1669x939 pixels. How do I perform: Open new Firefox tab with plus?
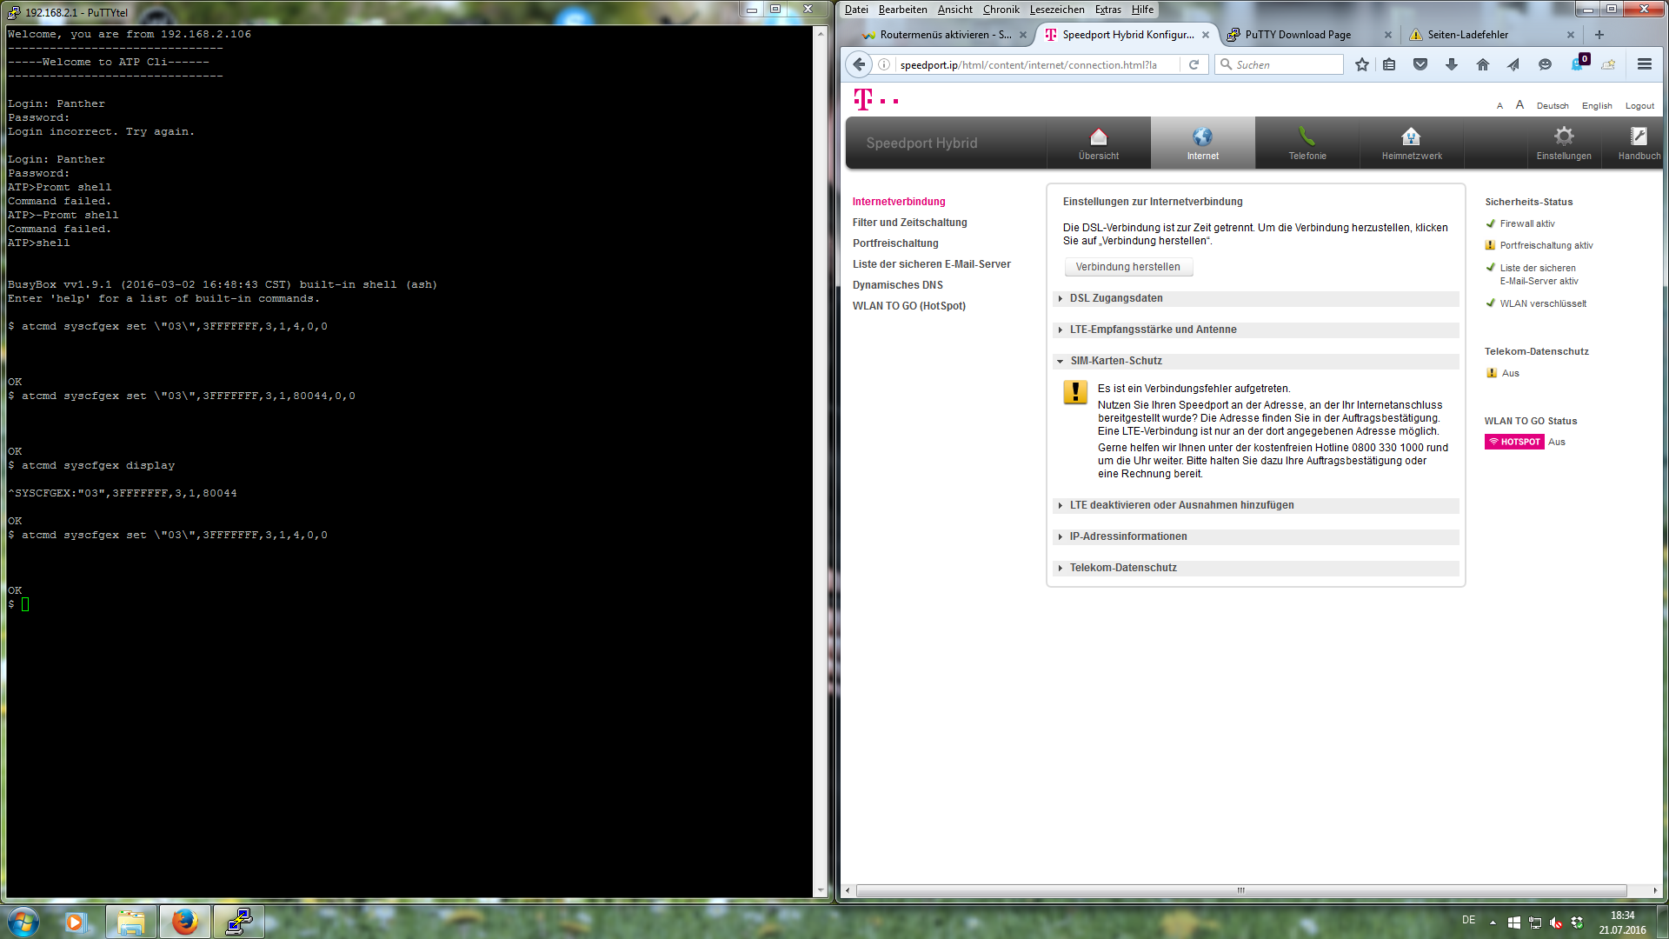[x=1599, y=35]
